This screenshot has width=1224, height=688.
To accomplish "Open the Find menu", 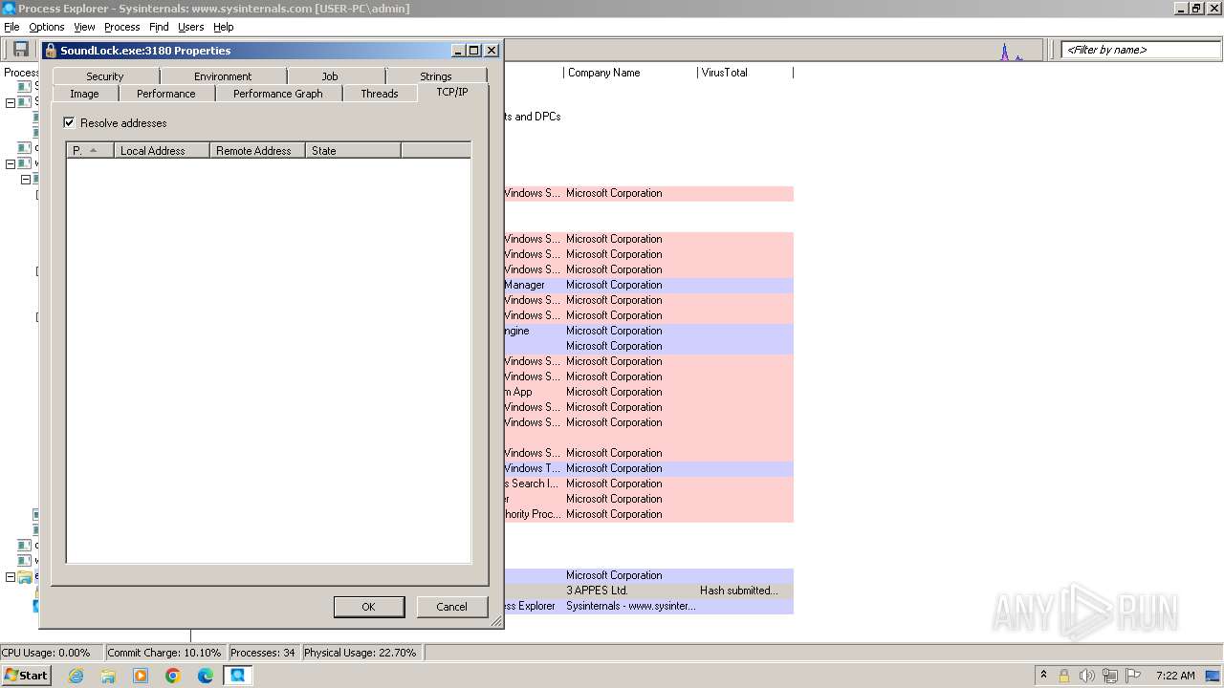I will point(159,27).
